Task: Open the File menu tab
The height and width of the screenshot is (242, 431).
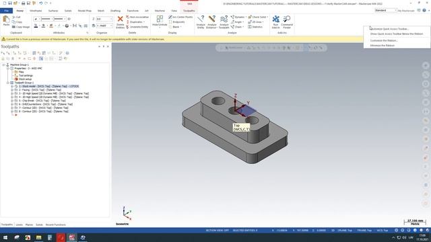Action: click(6, 11)
